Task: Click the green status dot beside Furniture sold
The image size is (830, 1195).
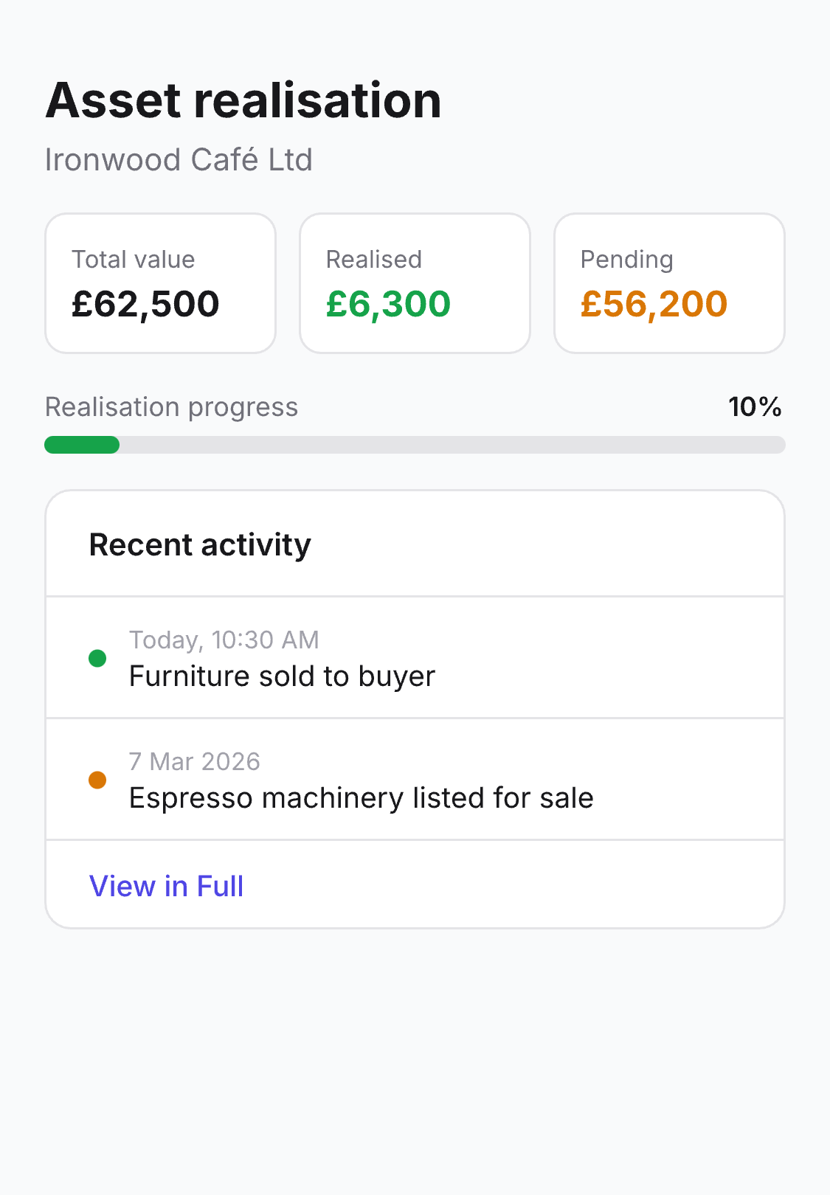Action: 97,658
